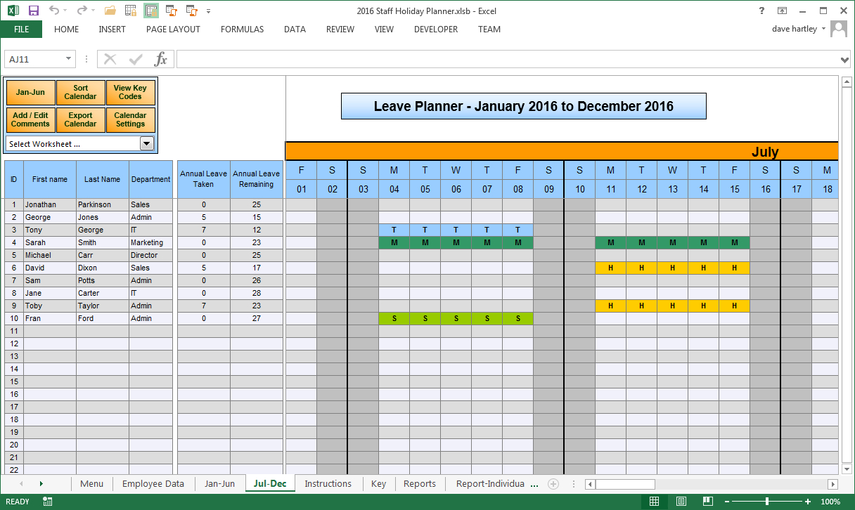Add a new sheet with plus icon
Screen dimensions: 855x510
(553, 484)
